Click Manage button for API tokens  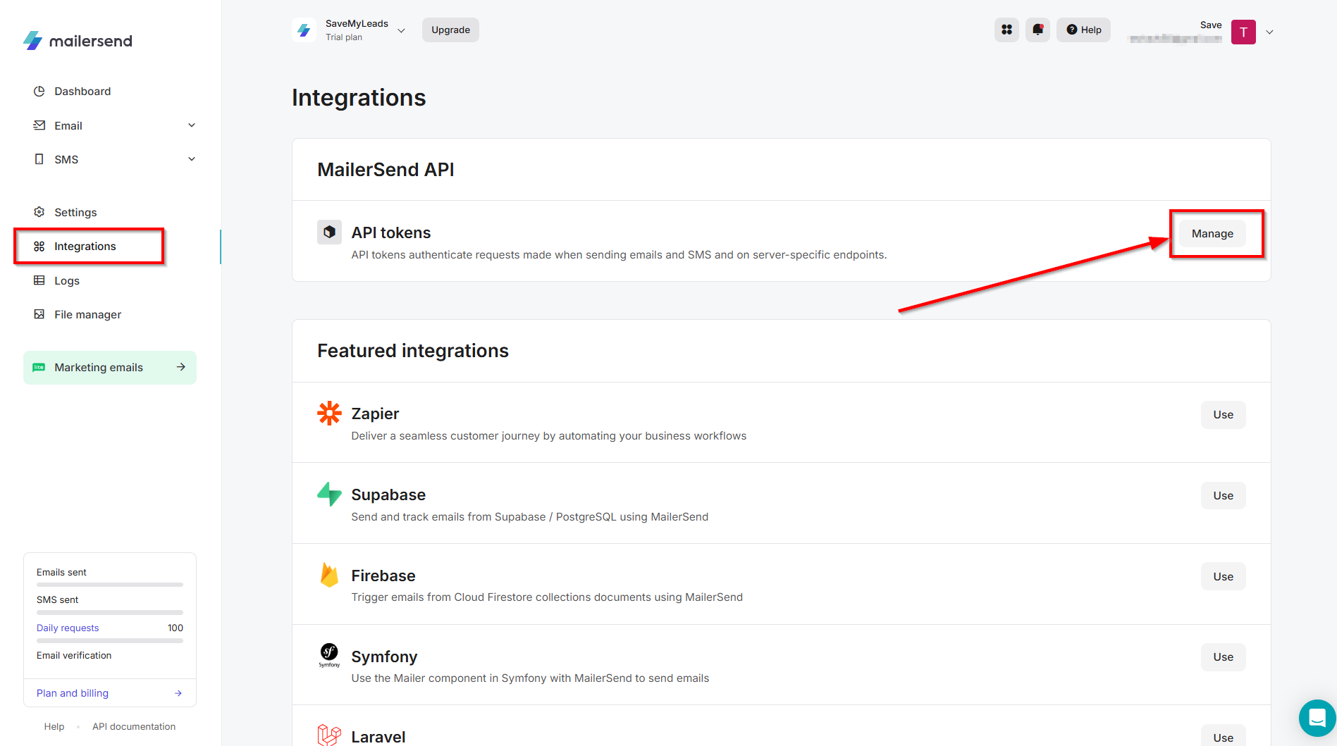coord(1212,234)
